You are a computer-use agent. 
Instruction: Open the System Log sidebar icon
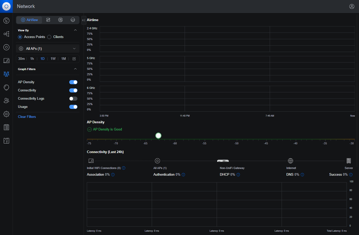pos(6,127)
